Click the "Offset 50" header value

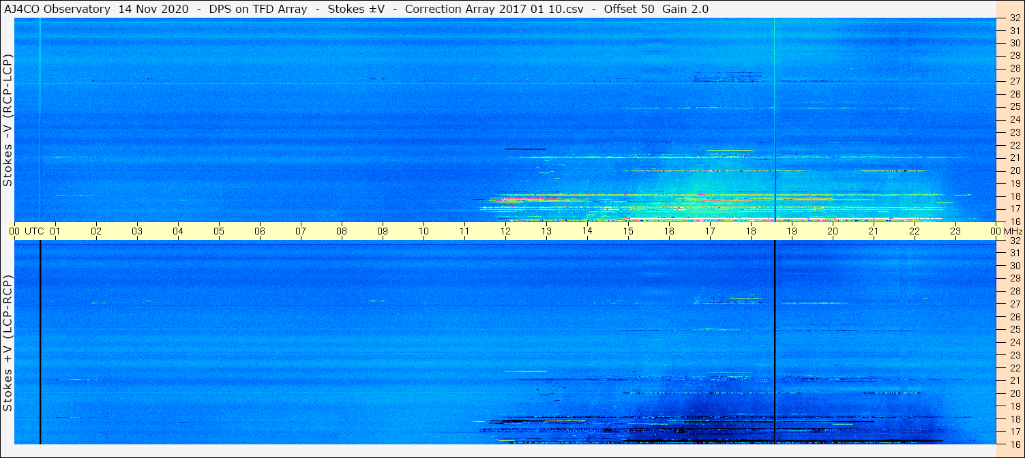click(629, 10)
